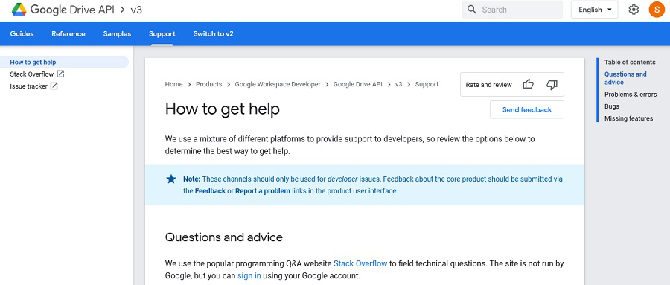Click the sign in link
670x285 pixels.
pyautogui.click(x=249, y=275)
